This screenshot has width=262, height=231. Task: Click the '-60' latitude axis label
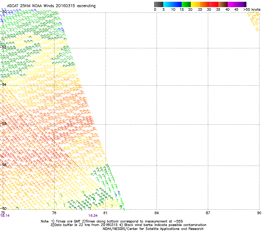click(x=3, y=209)
